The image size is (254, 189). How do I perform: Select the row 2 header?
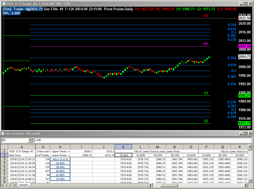[x=4, y=155]
